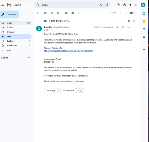Open the toolbar More options menu

78,13
